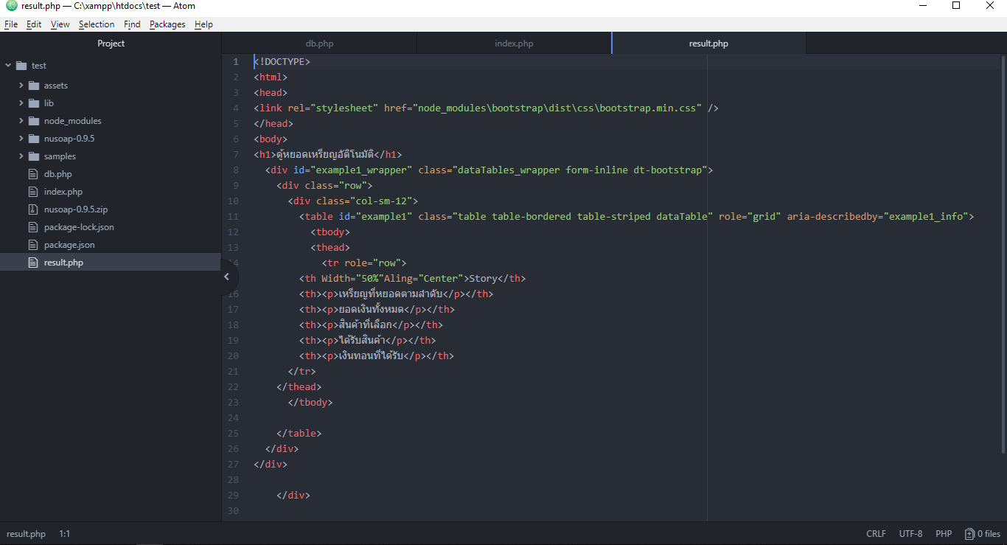Click the package-lock.json file icon
Image resolution: width=1007 pixels, height=545 pixels.
tap(32, 227)
